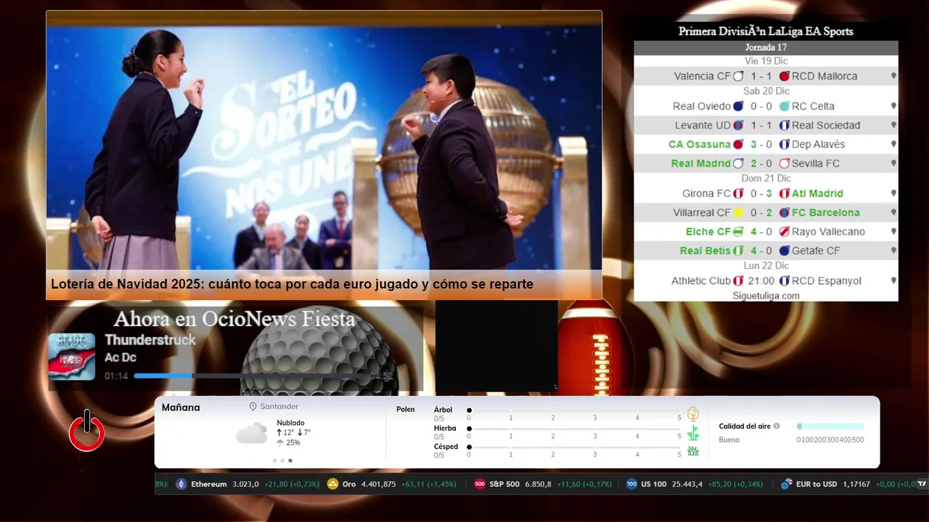Screen dimensions: 929x522
Task: Click the US 100 ticker label
Action: [x=654, y=484]
